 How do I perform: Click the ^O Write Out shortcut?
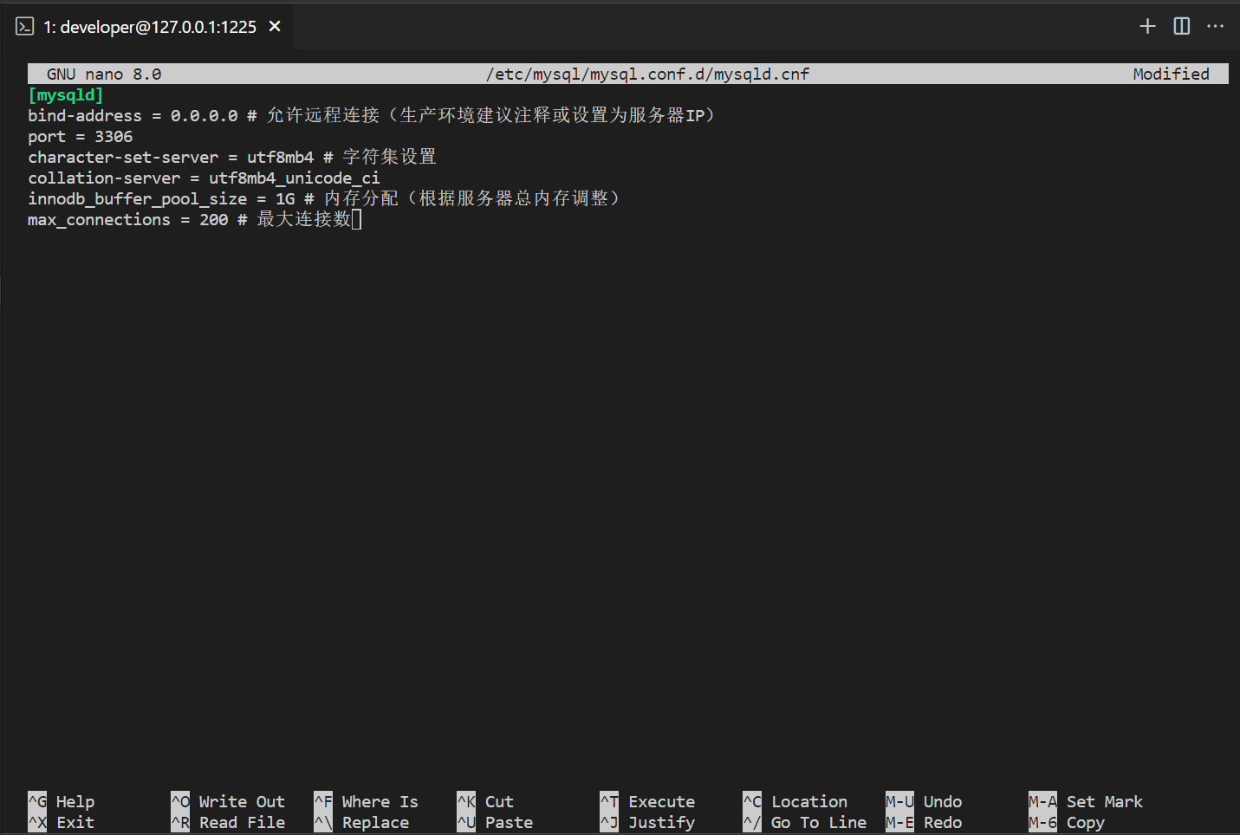[x=228, y=802]
